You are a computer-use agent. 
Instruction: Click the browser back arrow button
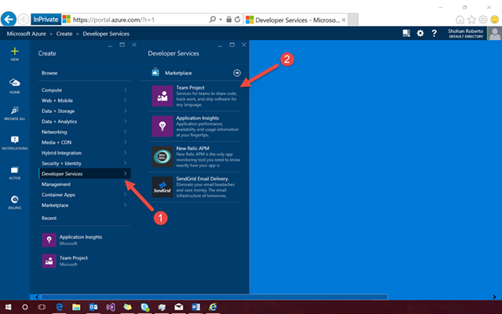(x=9, y=19)
